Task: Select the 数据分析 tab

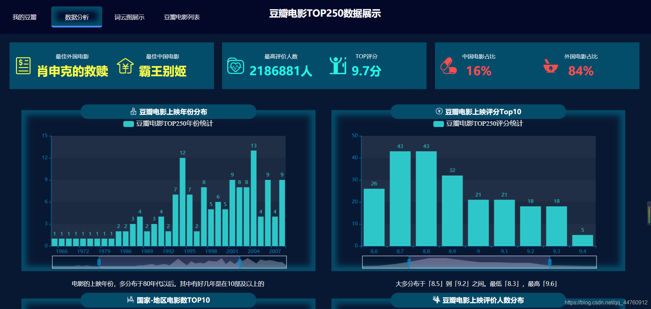Action: coord(77,17)
